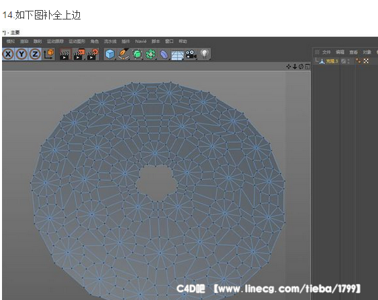Select the 克隆.3 checkerboard texture tag
The image size is (378, 300).
tap(366, 61)
